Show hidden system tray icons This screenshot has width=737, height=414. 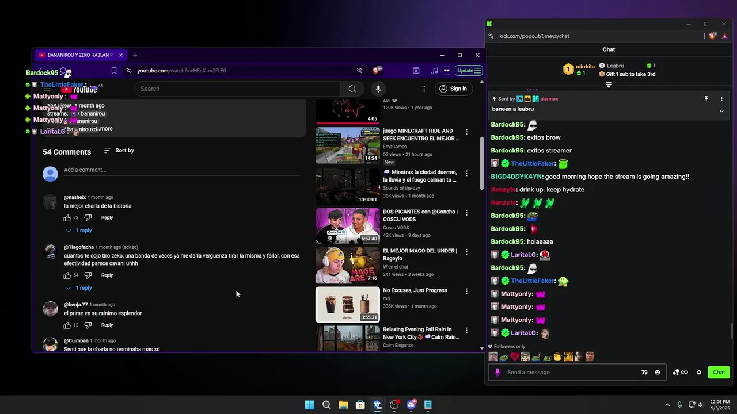coord(667,405)
